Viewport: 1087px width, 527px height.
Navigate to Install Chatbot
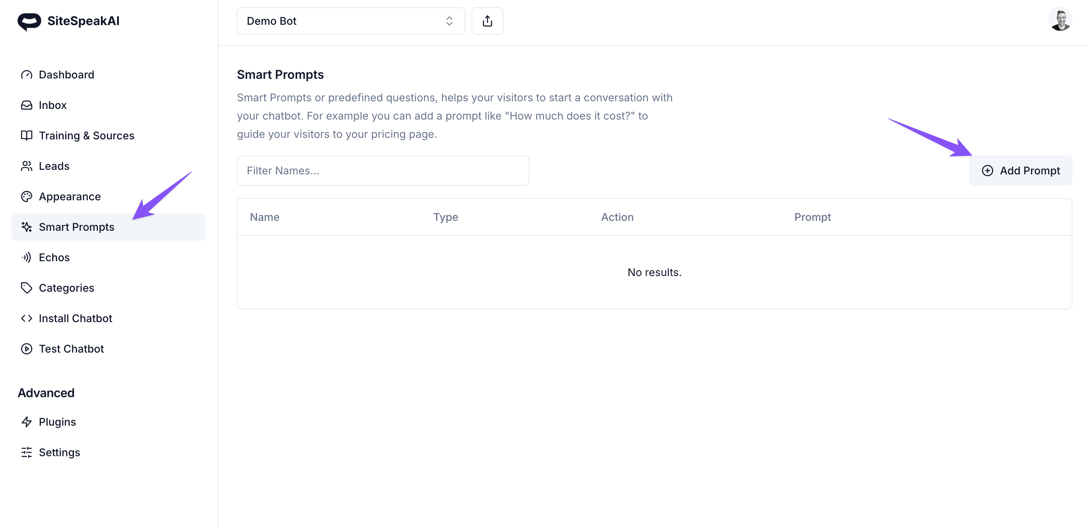(75, 319)
